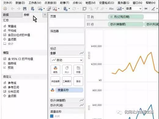Click the blue legend color swatch

click(52, 116)
